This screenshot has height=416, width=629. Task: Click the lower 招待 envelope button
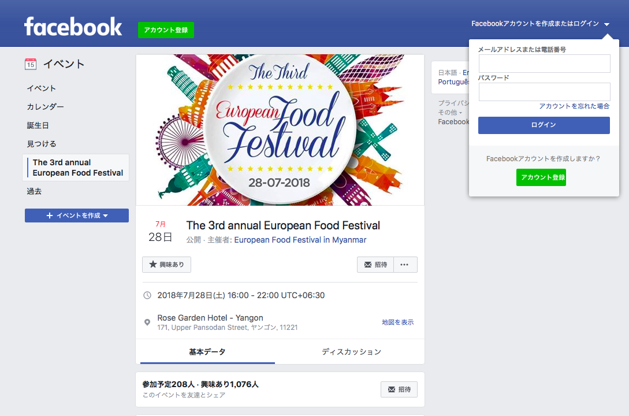pos(399,389)
